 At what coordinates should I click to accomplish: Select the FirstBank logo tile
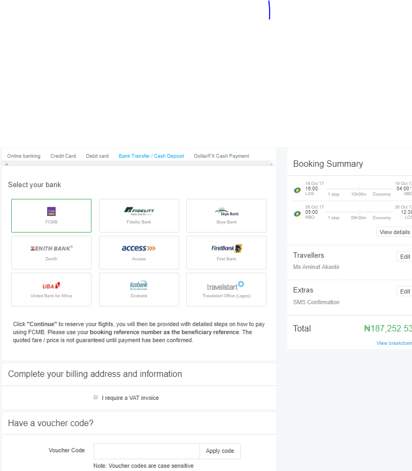point(226,252)
